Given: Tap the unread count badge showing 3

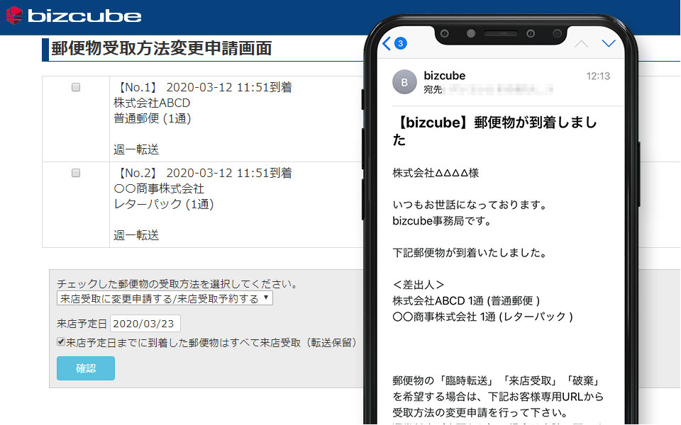Looking at the screenshot, I should point(400,43).
